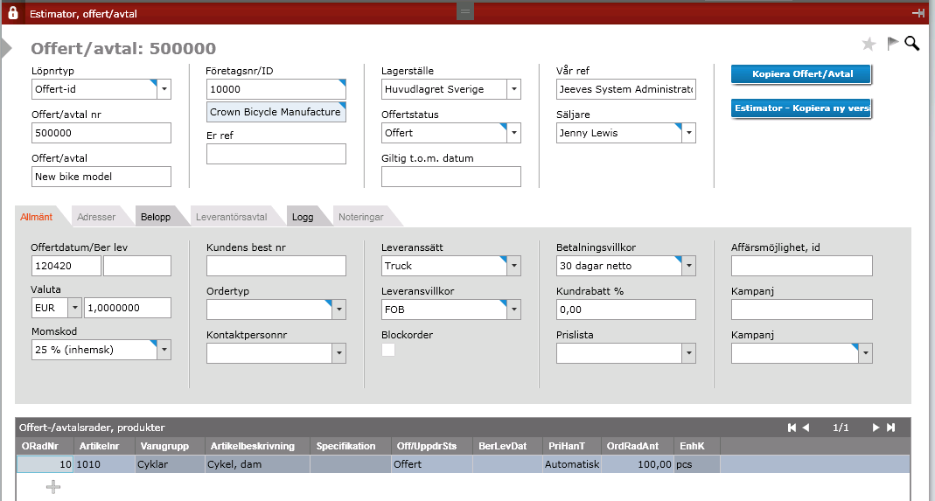
Task: Open the Leveranssätt dropdown
Action: click(x=514, y=266)
